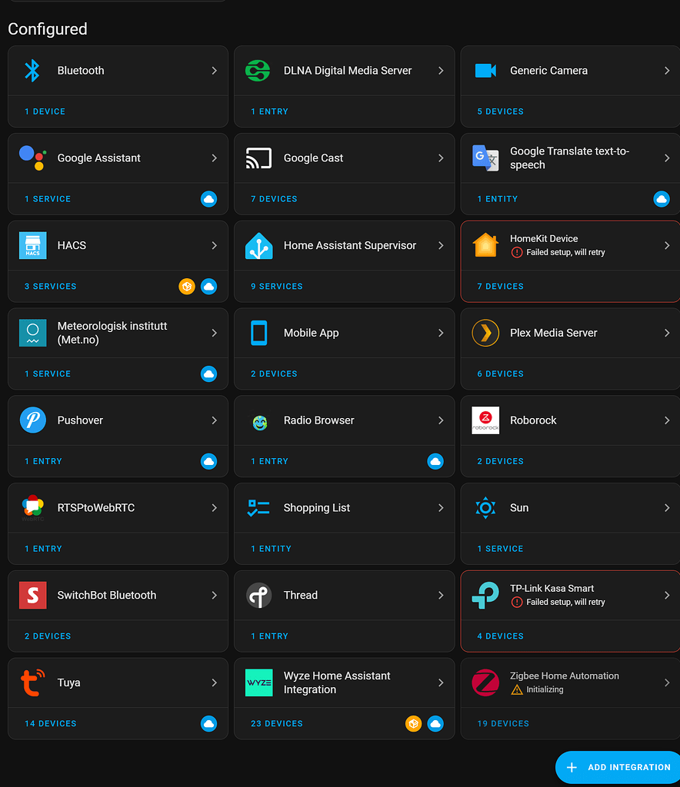
Task: Open the Thread integration entry
Action: pos(300,595)
